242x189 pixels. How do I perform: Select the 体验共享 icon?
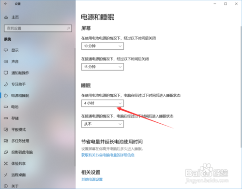click(6, 163)
